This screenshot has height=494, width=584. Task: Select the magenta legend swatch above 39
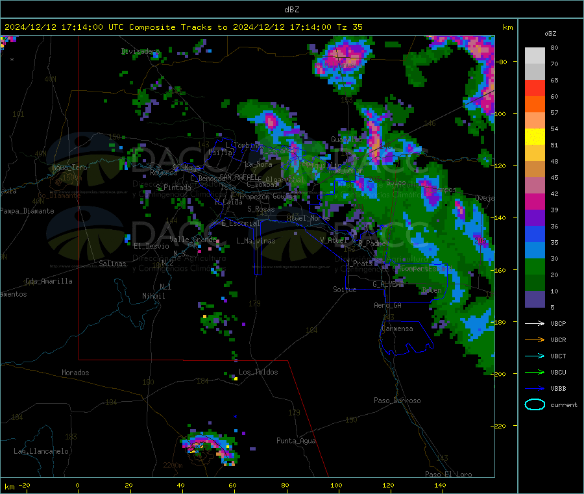click(x=535, y=201)
